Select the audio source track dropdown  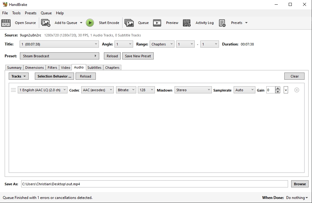(x=43, y=90)
